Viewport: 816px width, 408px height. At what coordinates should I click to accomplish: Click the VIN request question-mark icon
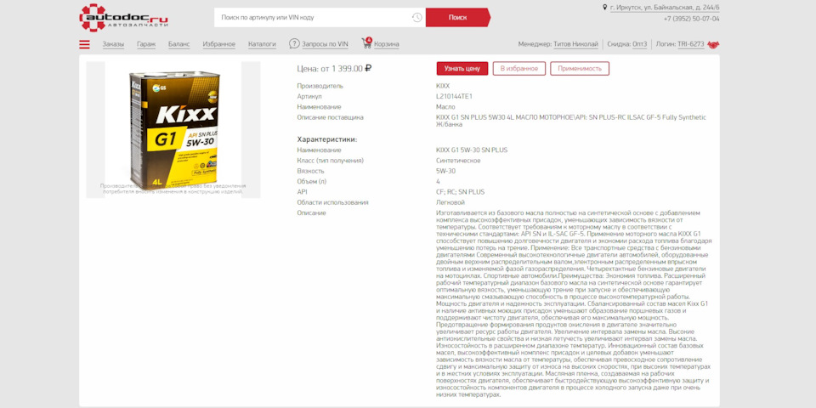tap(295, 44)
